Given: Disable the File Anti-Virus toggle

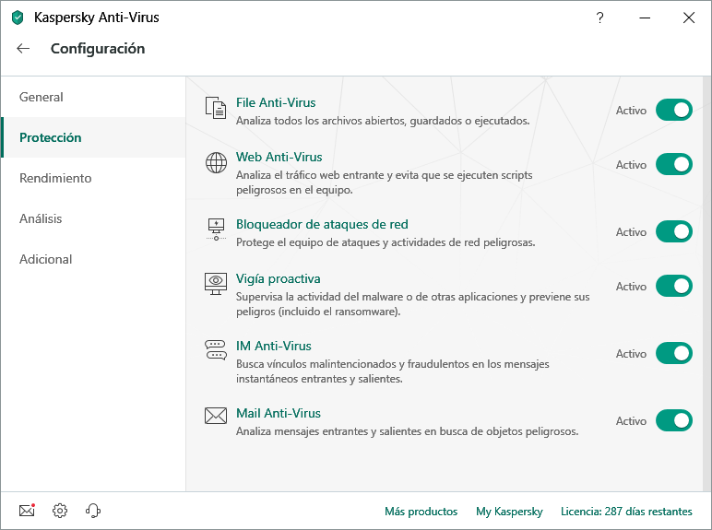Looking at the screenshot, I should pyautogui.click(x=673, y=111).
